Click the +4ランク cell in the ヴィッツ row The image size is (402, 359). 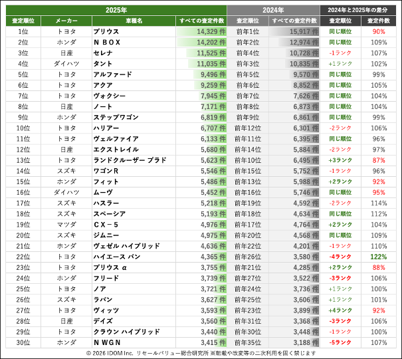(x=340, y=310)
